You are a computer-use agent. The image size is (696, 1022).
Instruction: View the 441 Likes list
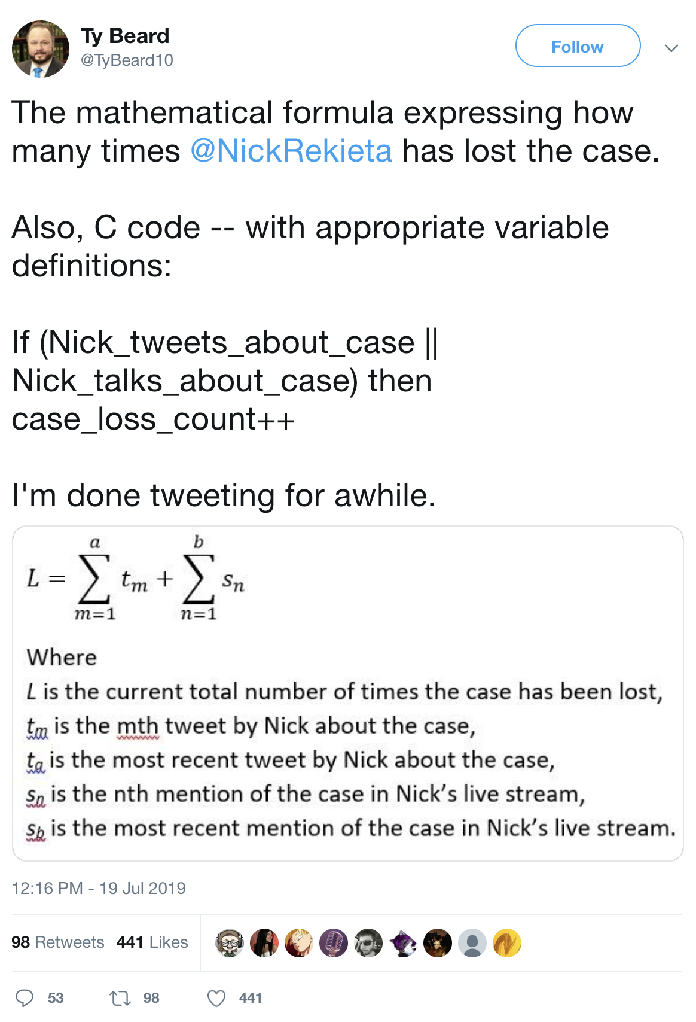pyautogui.click(x=152, y=942)
